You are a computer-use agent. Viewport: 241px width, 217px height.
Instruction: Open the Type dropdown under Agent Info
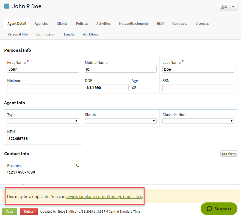click(x=43, y=121)
